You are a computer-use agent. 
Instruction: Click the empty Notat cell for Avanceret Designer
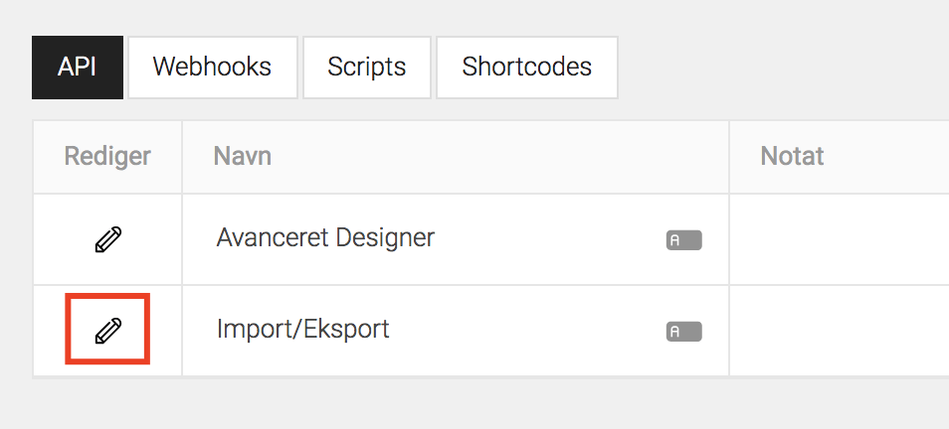click(x=840, y=239)
